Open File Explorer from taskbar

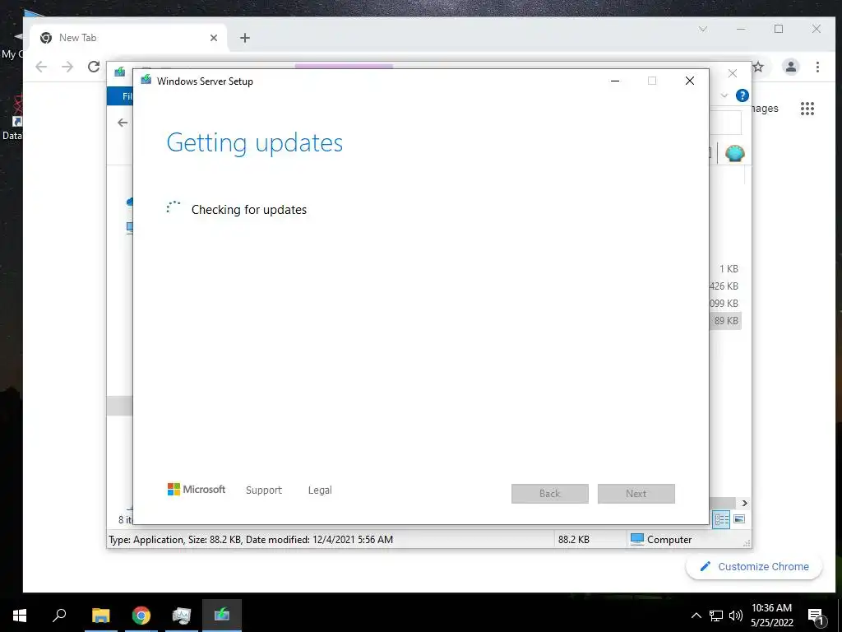point(100,616)
